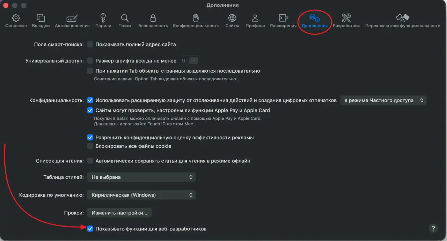The width and height of the screenshot is (447, 241).
Task: Switch to the Профили tab
Action: (255, 18)
